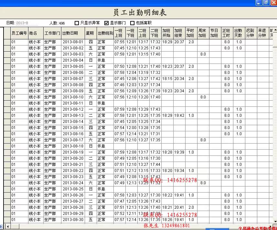Click the 工作部门 column header

pos(52,33)
